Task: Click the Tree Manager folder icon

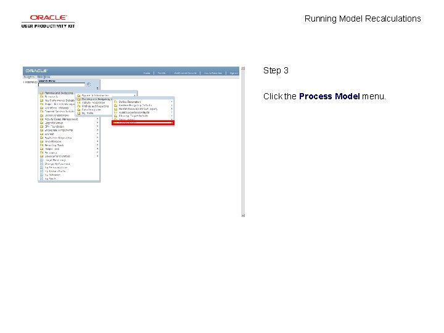Action: (x=42, y=141)
